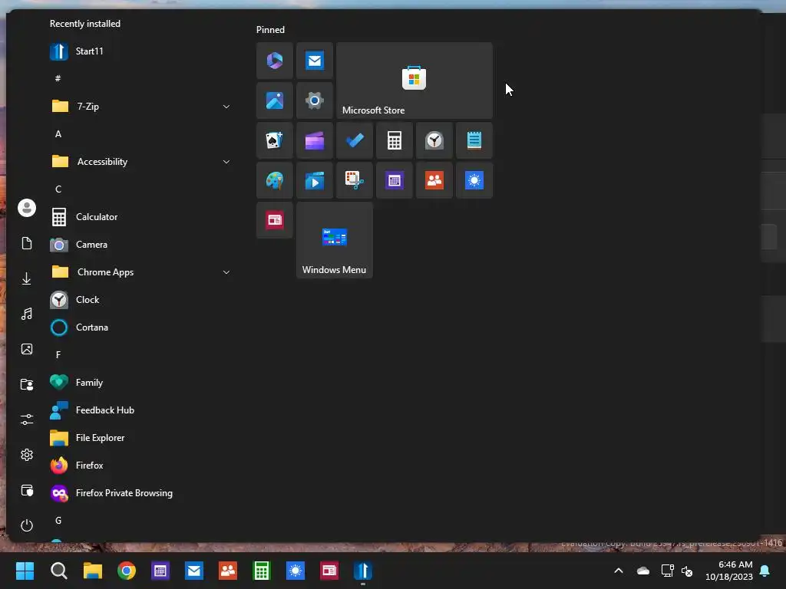Open the Movies & TV pinned tile

[x=315, y=180]
